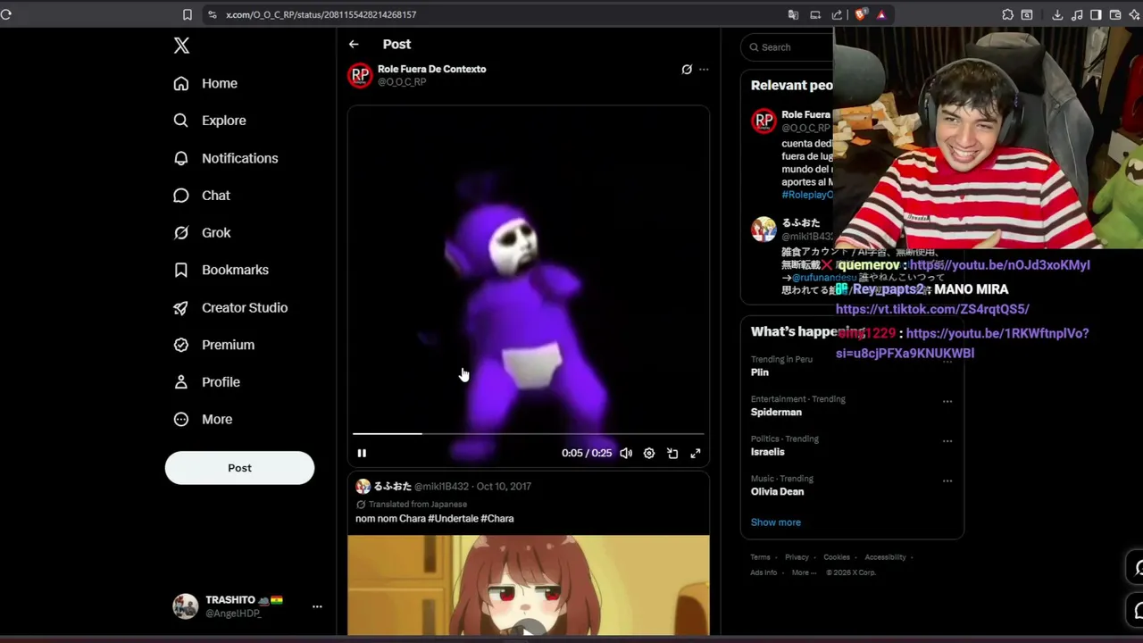Bookmark this page in the address bar
Screen dimensions: 1143x643
point(188,14)
